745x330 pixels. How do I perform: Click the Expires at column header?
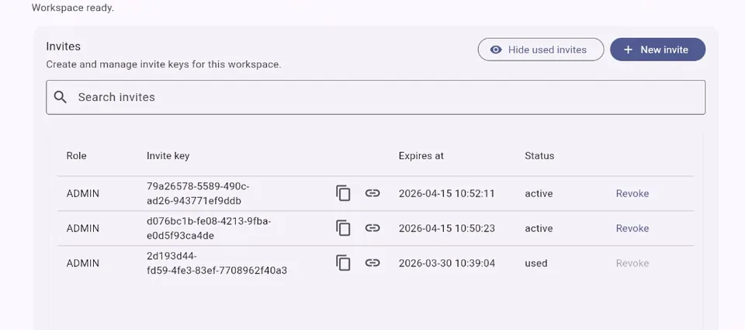pos(421,155)
